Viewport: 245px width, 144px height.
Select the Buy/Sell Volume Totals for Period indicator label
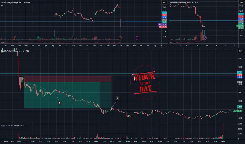coord(13,126)
